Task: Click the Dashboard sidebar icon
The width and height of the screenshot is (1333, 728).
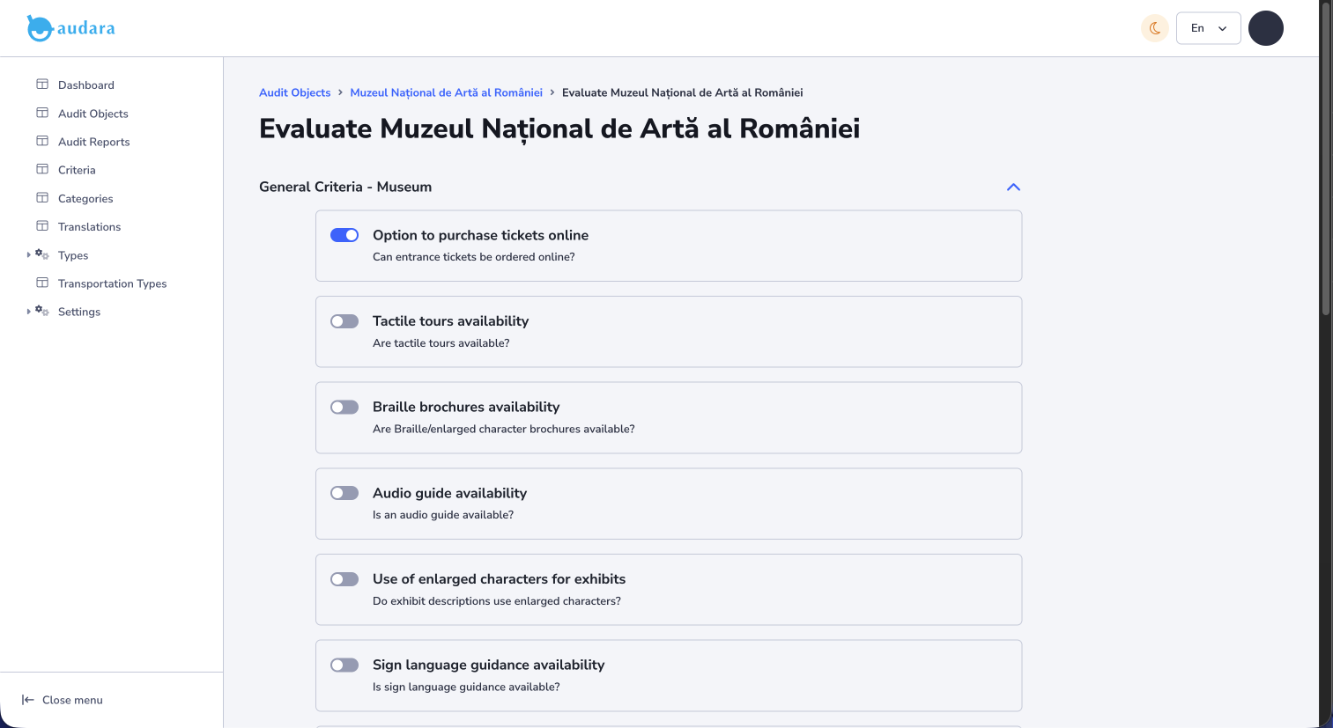Action: 42,85
